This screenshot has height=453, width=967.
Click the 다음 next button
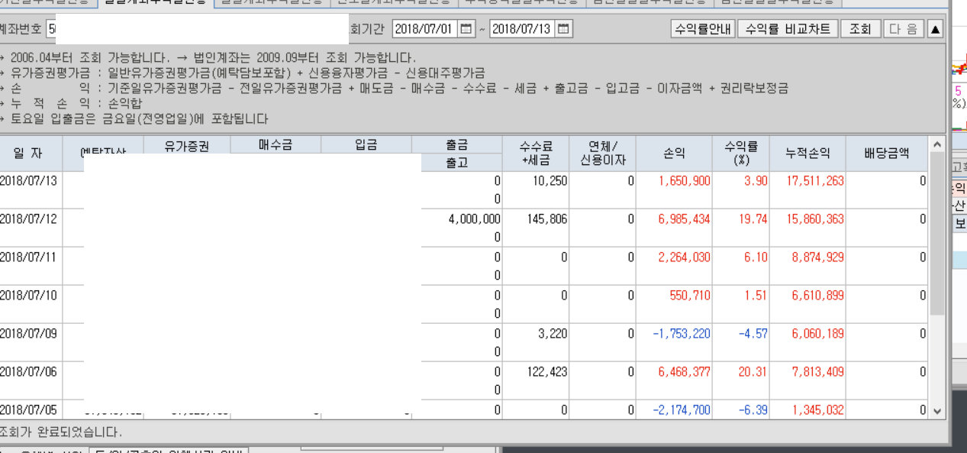(903, 29)
